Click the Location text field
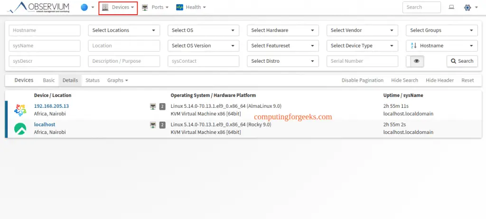This screenshot has width=486, height=219. (x=124, y=46)
